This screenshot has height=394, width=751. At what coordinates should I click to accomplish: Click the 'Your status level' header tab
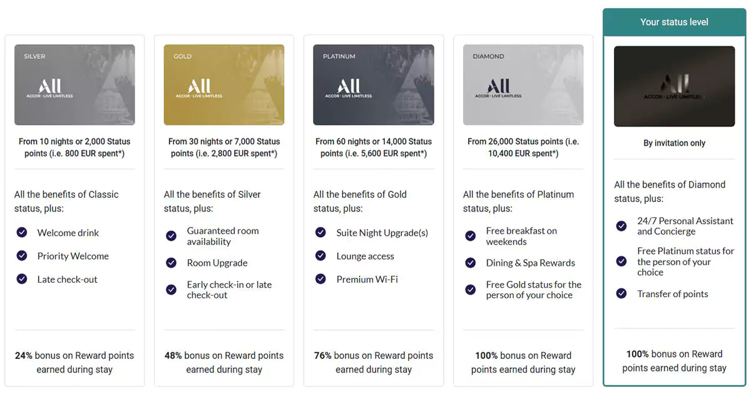point(674,22)
